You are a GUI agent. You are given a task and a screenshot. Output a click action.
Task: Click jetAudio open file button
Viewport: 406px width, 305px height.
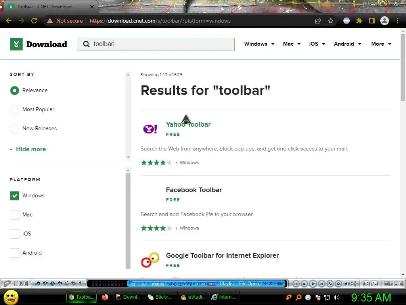(330, 284)
